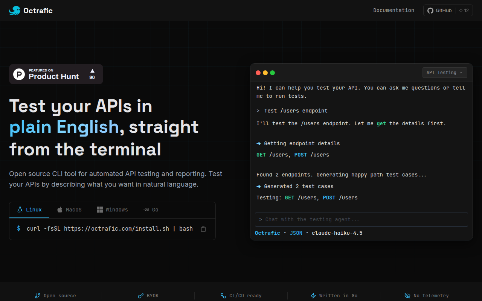Image resolution: width=482 pixels, height=301 pixels.
Task: Click the Octrafic octopus logo icon
Action: point(15,11)
